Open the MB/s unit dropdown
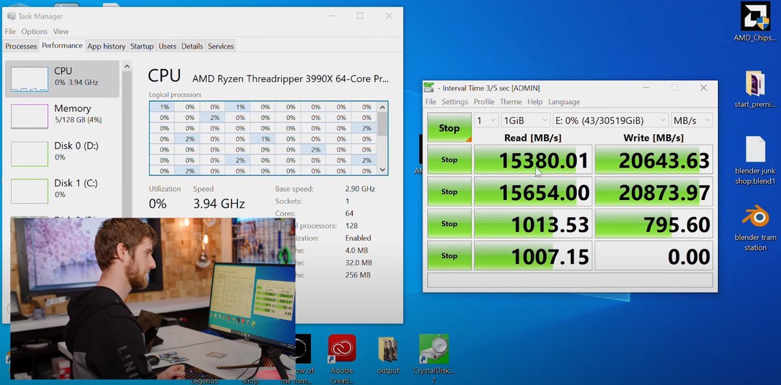Viewport: 781px width, 385px height. [692, 121]
